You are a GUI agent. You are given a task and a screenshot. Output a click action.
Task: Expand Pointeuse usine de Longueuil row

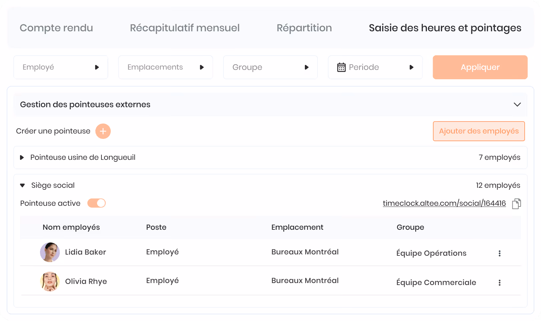click(22, 158)
